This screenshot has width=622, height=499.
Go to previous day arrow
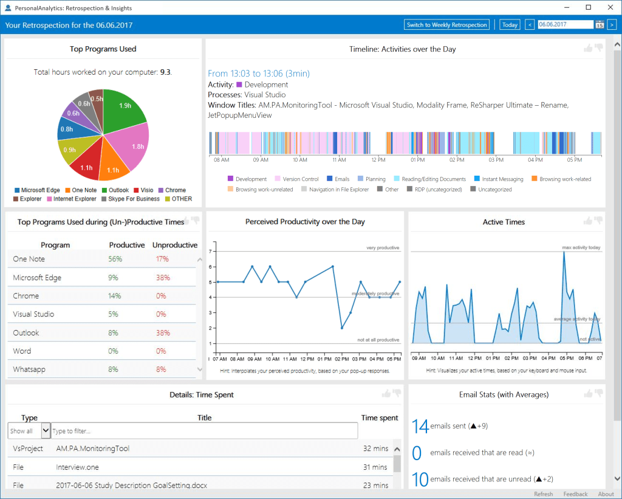tap(530, 24)
